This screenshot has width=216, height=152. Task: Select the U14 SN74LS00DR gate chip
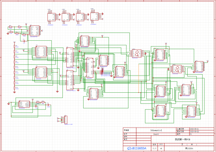(161, 111)
